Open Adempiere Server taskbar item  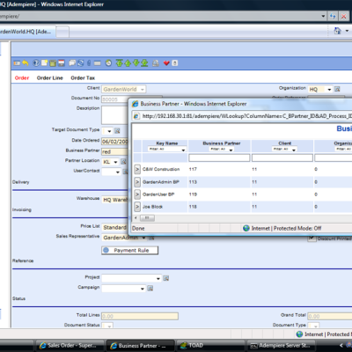click(x=281, y=346)
